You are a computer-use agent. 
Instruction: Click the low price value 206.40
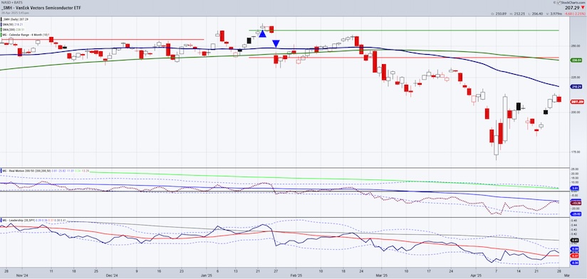(x=537, y=14)
